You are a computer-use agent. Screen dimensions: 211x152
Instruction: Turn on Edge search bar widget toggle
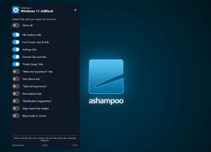(x=16, y=108)
